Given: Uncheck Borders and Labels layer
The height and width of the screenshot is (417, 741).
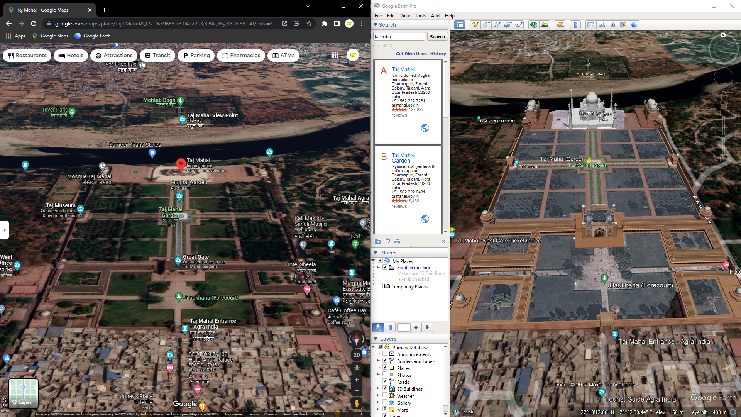Looking at the screenshot, I should coord(385,361).
